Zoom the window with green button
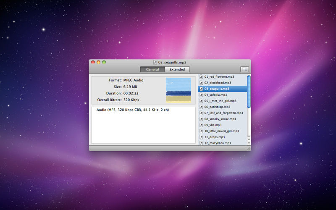Screen dimensions: 336x210 pos(104,62)
